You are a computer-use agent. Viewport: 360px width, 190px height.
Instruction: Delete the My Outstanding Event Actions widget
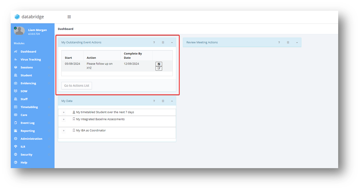point(163,42)
